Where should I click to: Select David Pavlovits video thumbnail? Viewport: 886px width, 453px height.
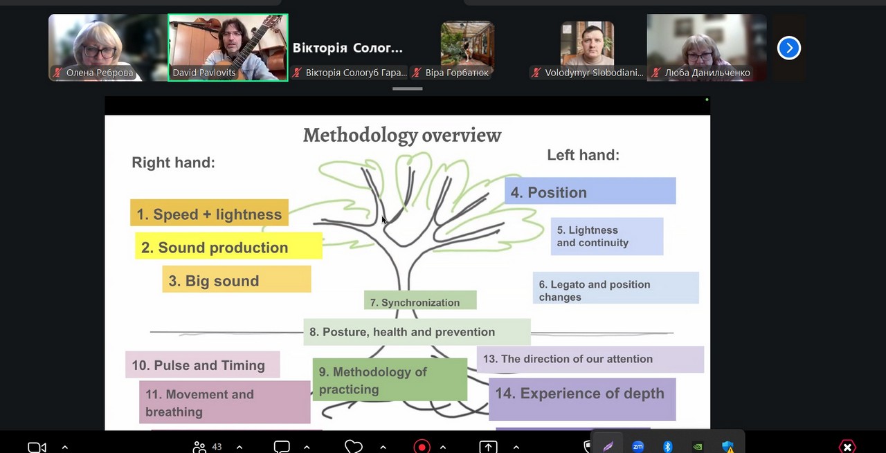(x=228, y=47)
